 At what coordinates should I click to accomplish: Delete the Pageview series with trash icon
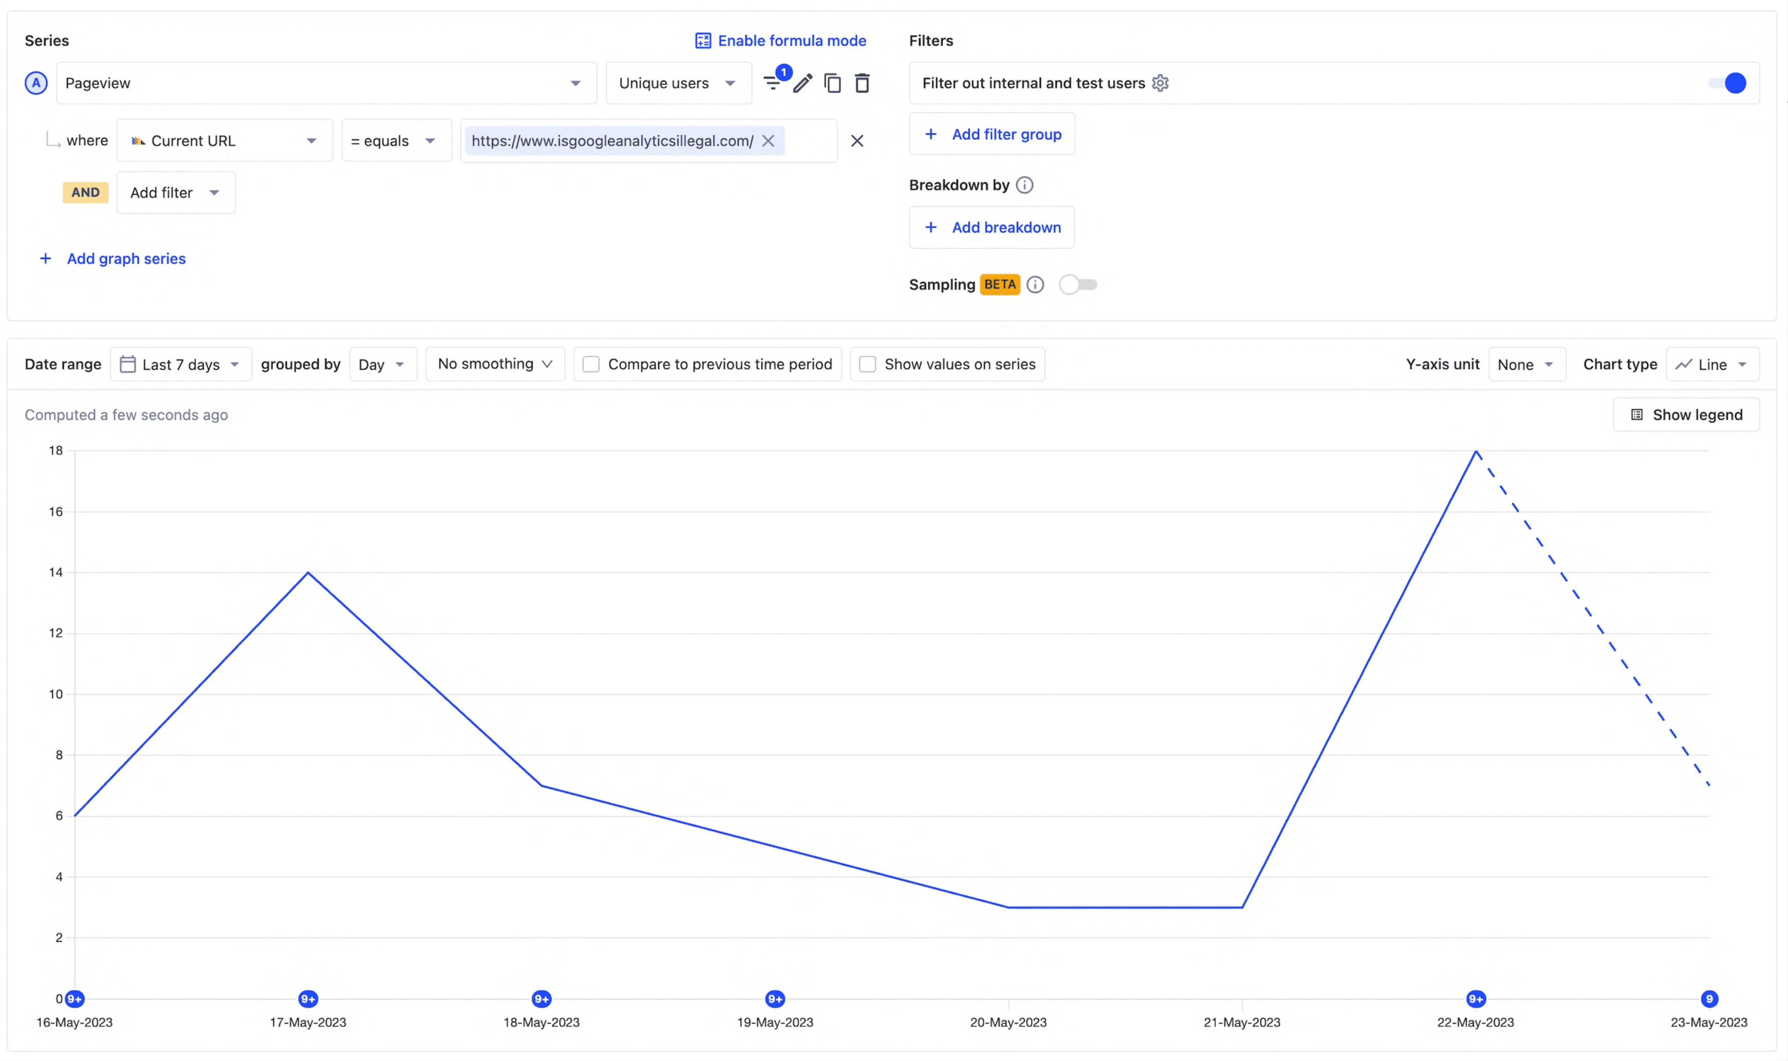click(x=862, y=84)
